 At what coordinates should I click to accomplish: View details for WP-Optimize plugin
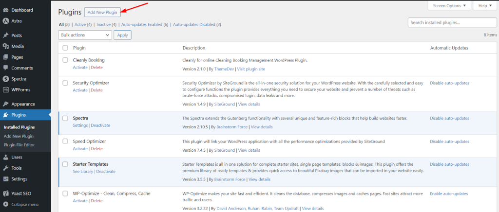313,209
